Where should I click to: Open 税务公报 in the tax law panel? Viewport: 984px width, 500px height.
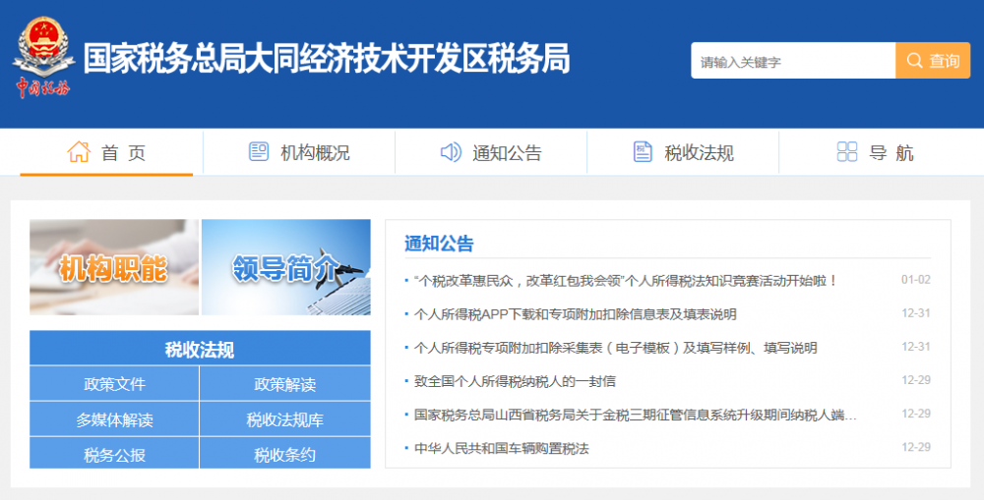coord(114,454)
